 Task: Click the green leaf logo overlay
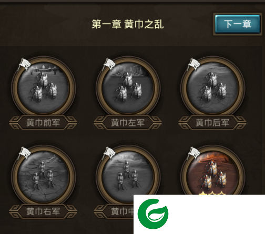(153, 214)
